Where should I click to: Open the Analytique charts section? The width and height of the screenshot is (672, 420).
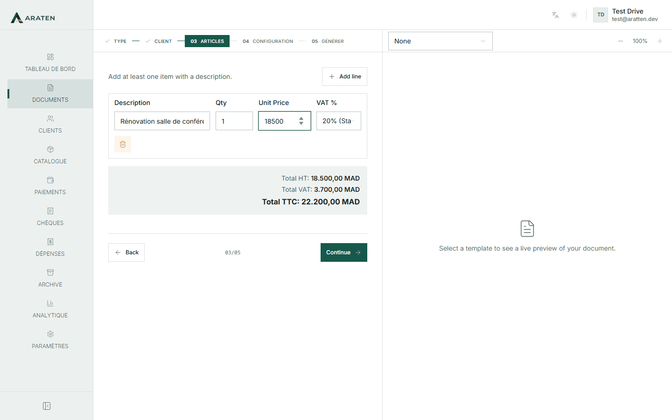(x=50, y=309)
